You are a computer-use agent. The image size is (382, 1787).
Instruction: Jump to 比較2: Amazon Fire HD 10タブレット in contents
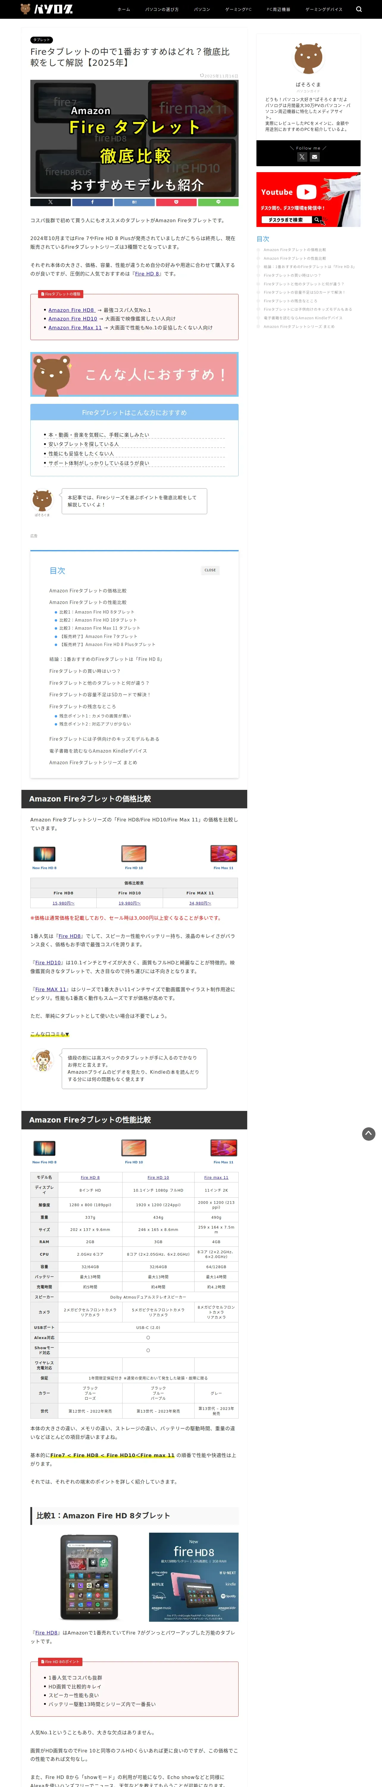coord(98,620)
